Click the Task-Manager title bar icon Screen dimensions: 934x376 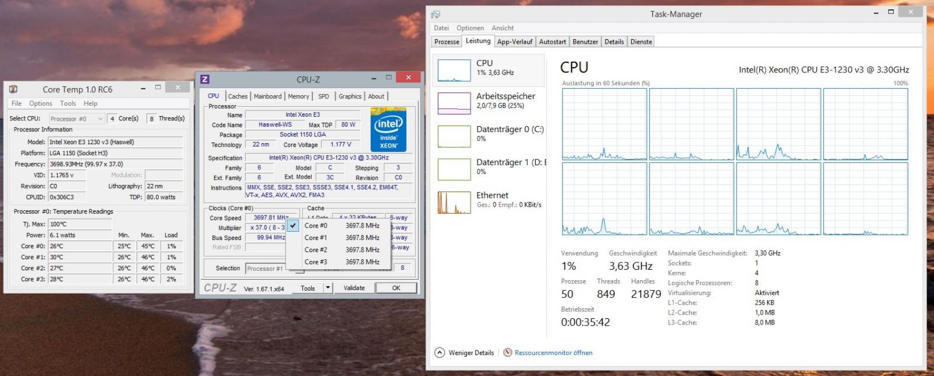[x=435, y=14]
